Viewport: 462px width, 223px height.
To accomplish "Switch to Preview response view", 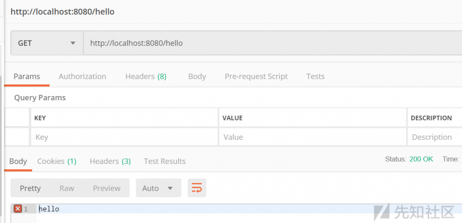I will pos(106,188).
